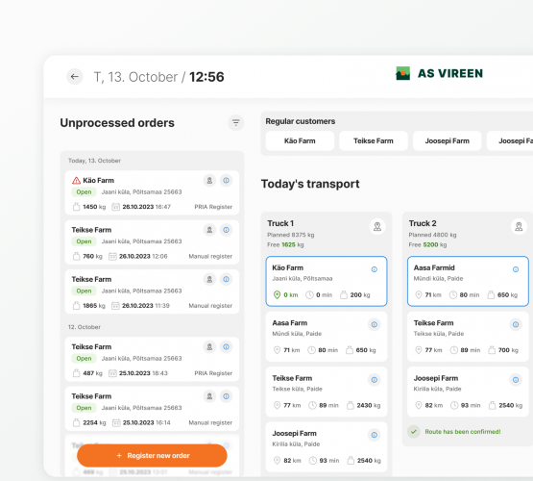Open info for Teikse Farm 2254 kg order
This screenshot has width=533, height=481.
pos(226,396)
